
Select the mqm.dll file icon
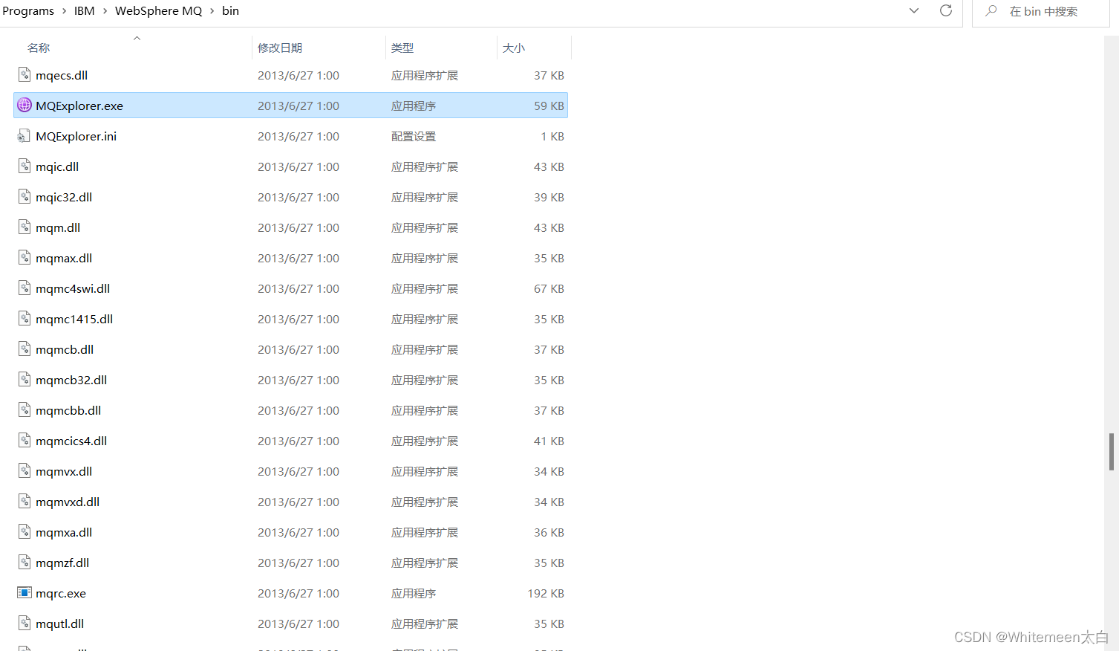(25, 227)
